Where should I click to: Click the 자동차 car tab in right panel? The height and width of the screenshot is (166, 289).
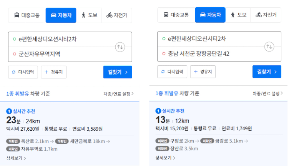[210, 15]
